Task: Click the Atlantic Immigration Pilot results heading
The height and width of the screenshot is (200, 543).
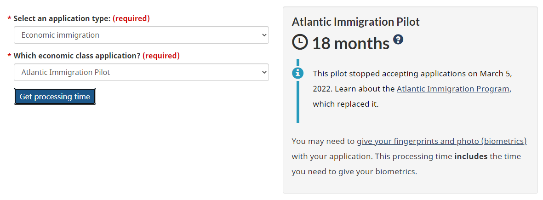Action: click(355, 22)
